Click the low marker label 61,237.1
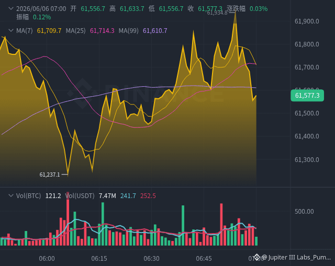 50,175
